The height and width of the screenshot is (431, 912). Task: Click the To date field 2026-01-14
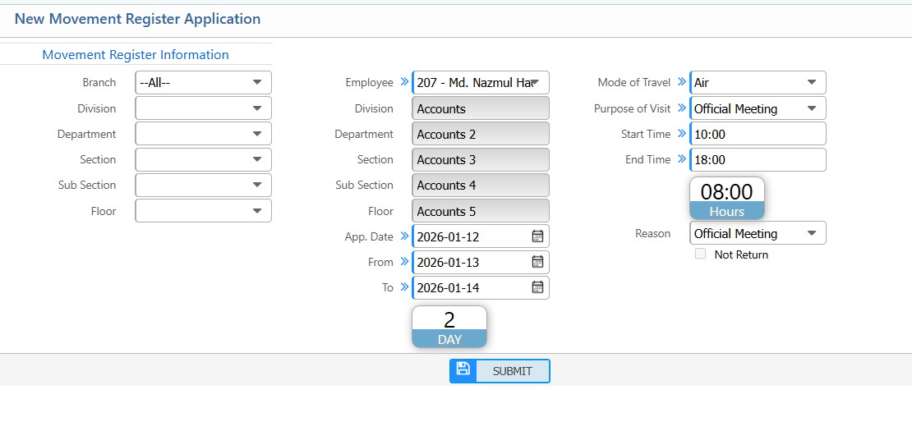point(481,287)
